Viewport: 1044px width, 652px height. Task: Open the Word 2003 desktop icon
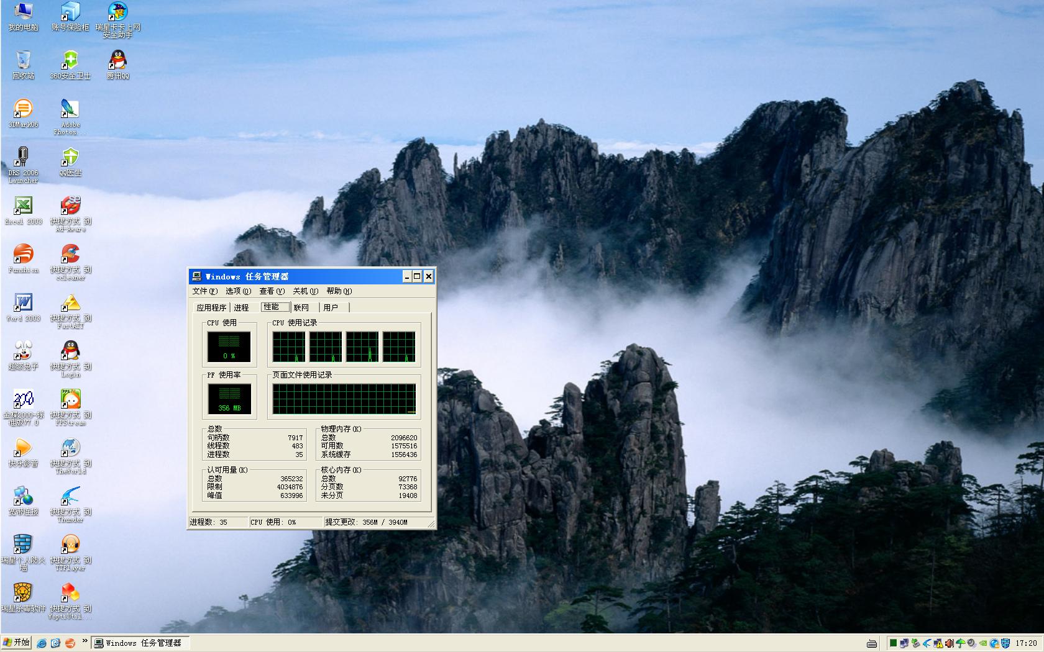(23, 303)
